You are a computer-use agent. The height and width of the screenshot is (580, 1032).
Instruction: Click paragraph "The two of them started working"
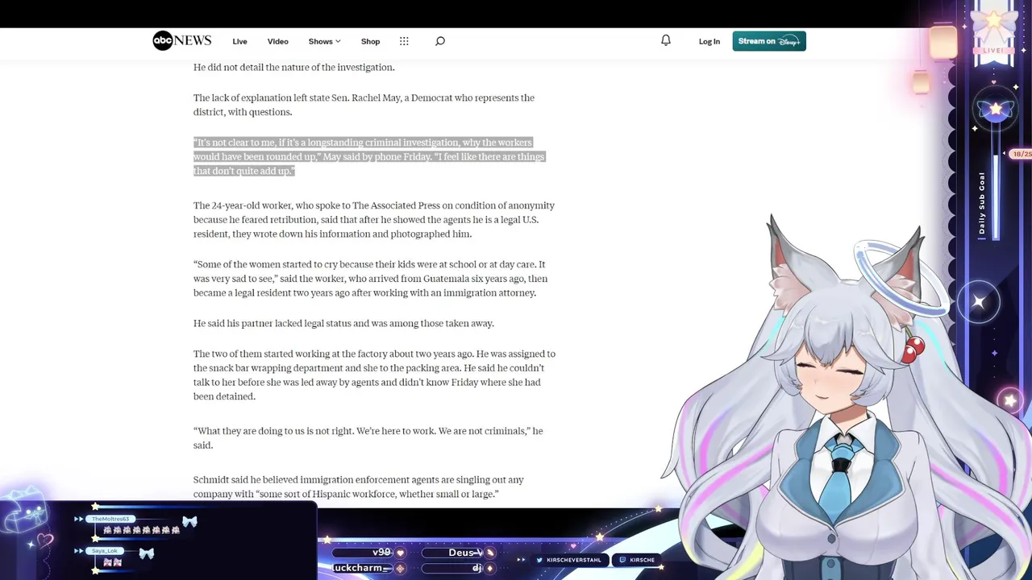click(374, 375)
